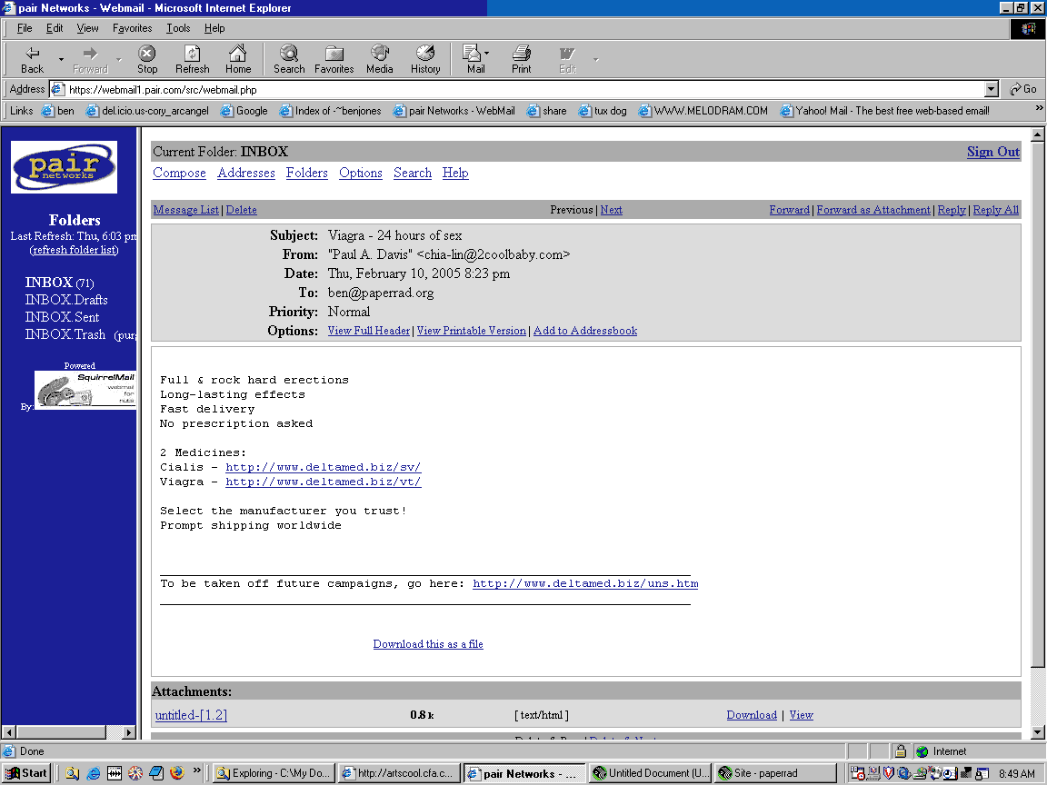Image resolution: width=1047 pixels, height=785 pixels.
Task: Click the Message List link
Action: point(185,210)
